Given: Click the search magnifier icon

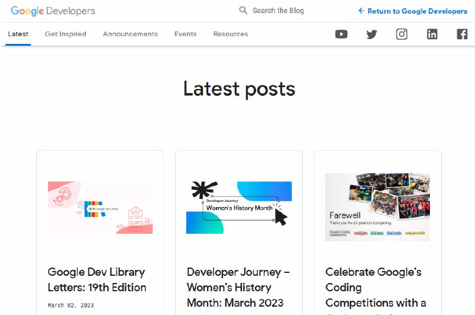Looking at the screenshot, I should (243, 10).
